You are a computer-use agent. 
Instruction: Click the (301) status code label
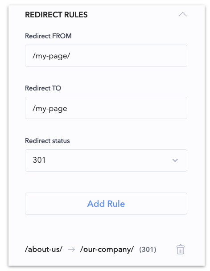click(148, 250)
